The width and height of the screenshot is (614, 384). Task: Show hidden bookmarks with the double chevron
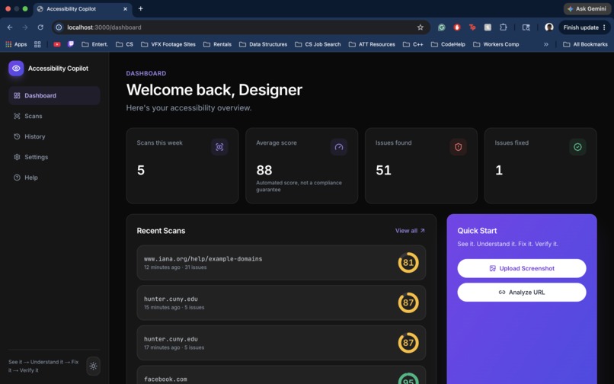546,44
